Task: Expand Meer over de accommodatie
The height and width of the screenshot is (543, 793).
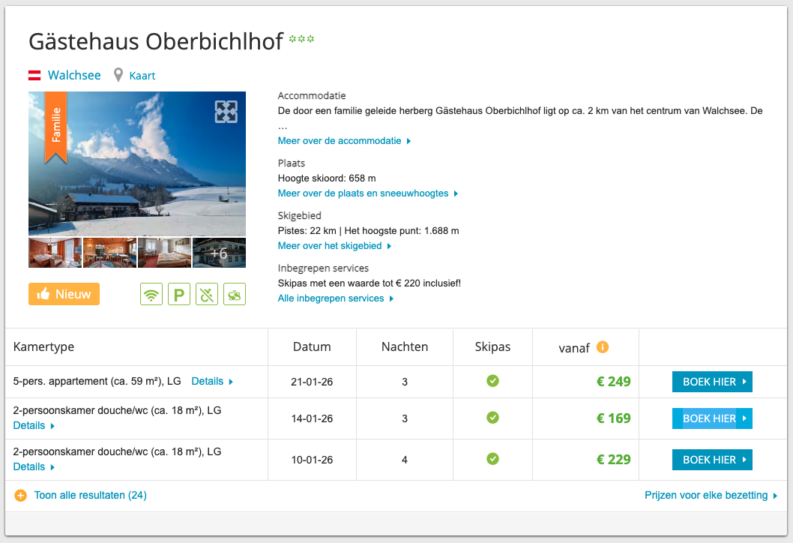Action: [344, 141]
